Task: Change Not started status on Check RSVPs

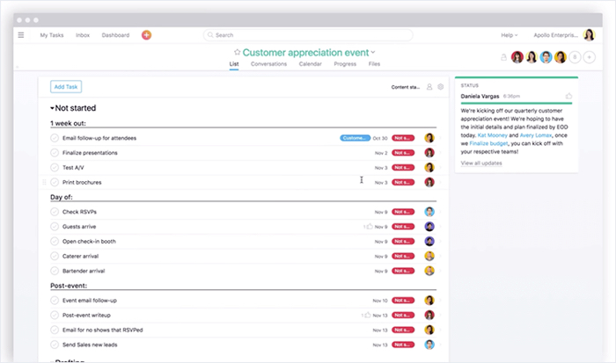Action: [403, 212]
